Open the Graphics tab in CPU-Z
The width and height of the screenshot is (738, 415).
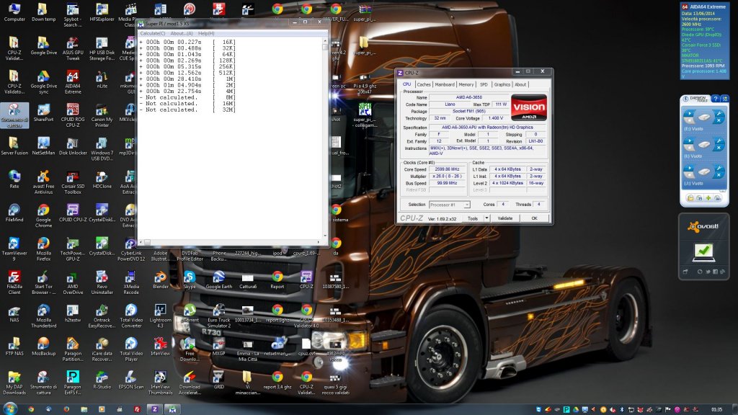point(502,85)
